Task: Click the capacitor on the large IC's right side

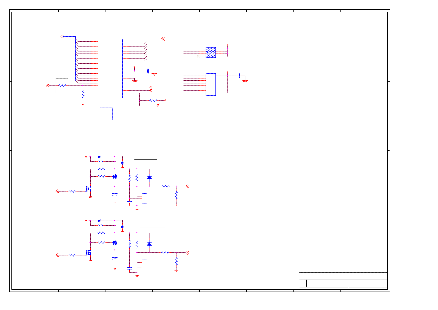Action: tap(148, 71)
